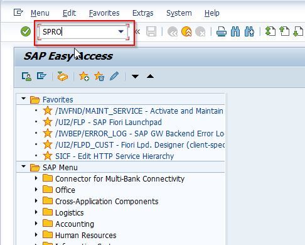
Task: Select /UI2/FLPD_CUST Fiori Lpd. Designer favorite
Action: [x=140, y=145]
